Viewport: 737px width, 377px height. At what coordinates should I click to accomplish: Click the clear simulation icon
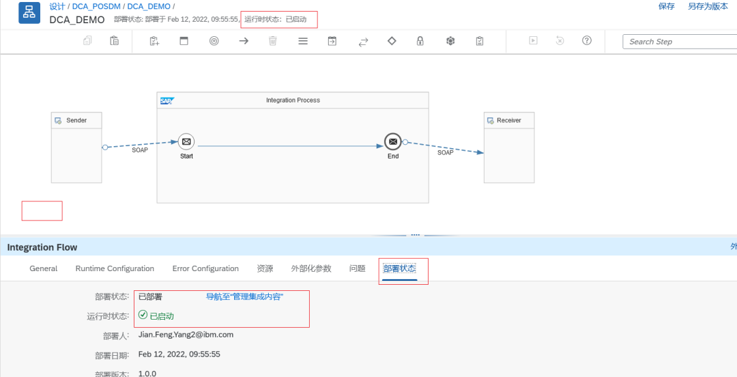560,40
